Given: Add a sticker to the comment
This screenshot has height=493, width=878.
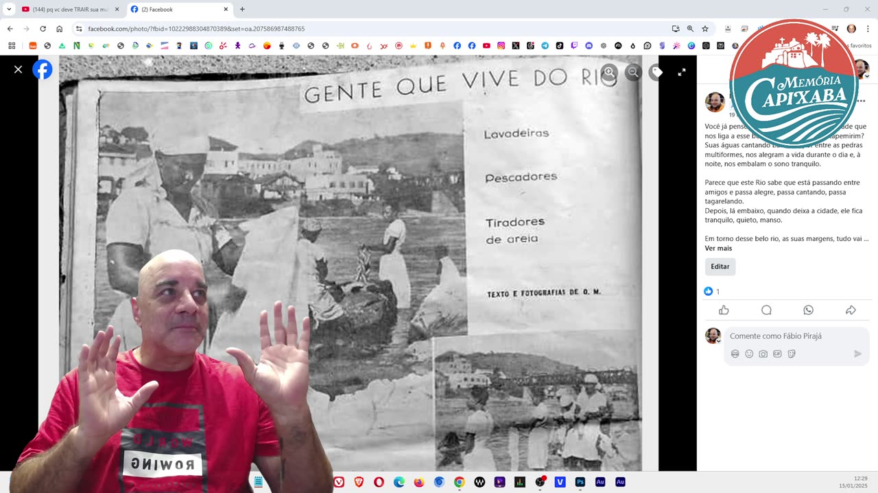Looking at the screenshot, I should coord(792,354).
